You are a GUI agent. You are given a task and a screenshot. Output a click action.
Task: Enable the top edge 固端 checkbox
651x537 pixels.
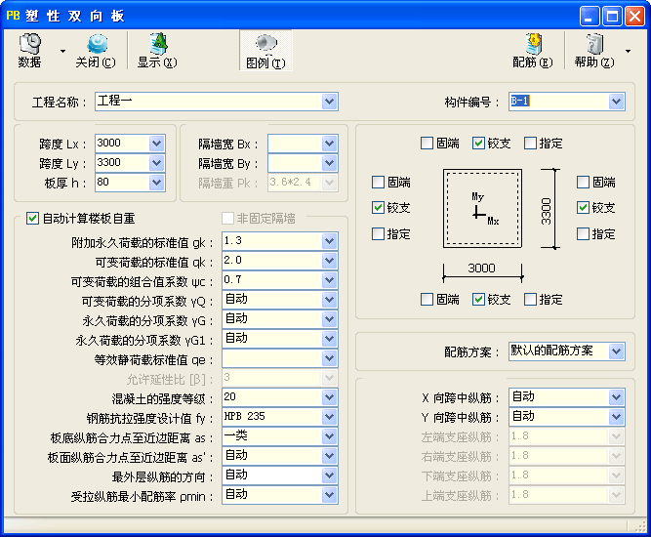coord(427,144)
